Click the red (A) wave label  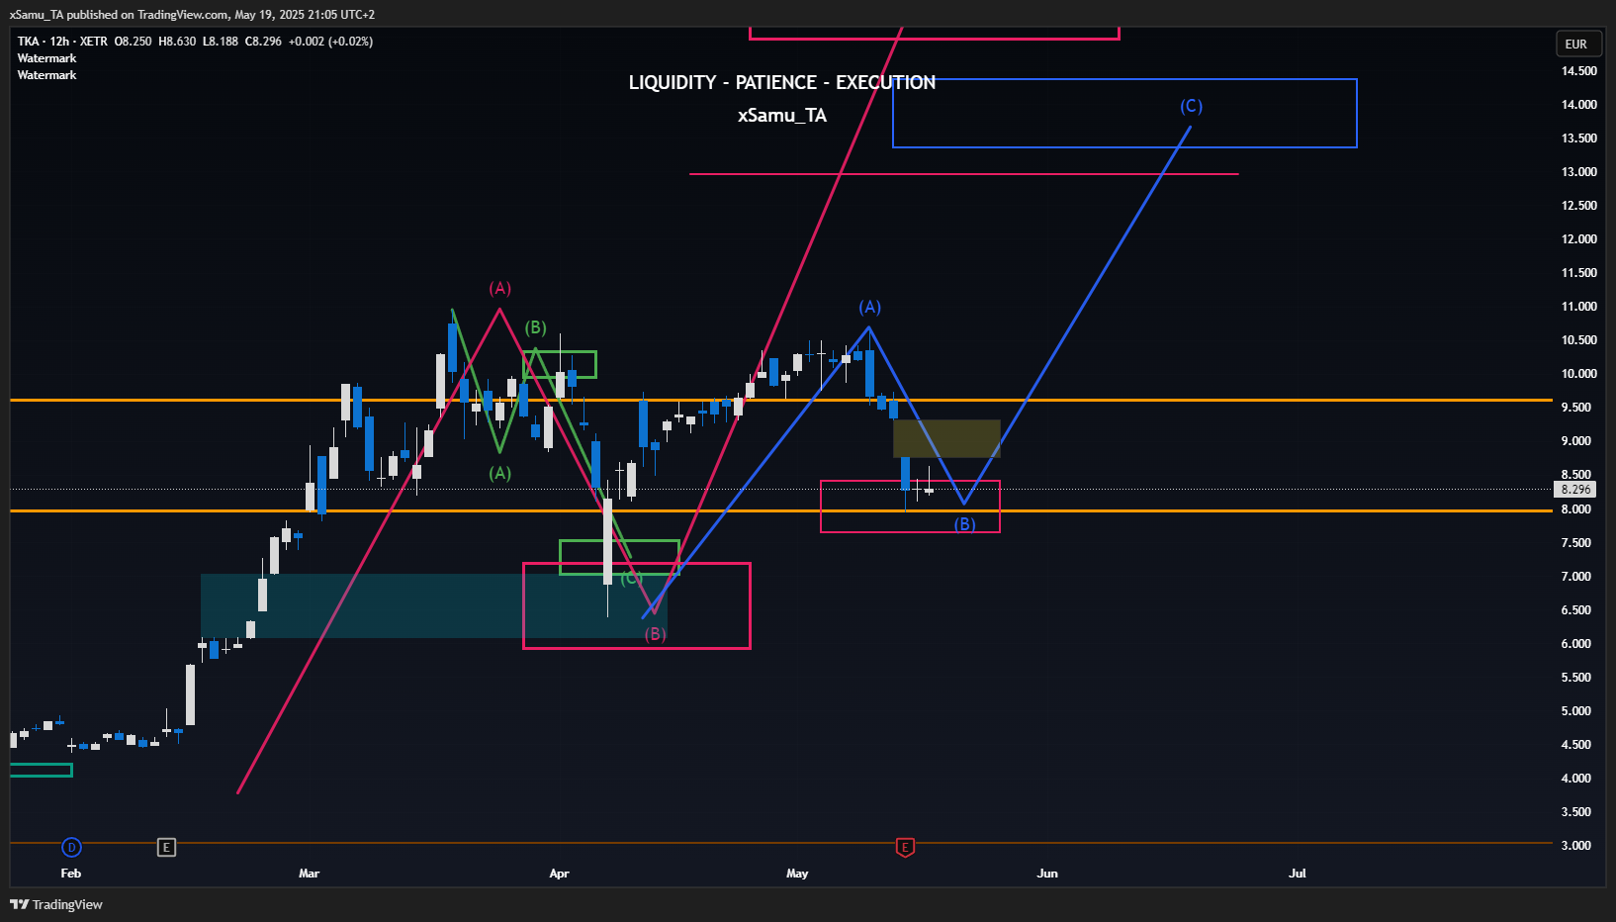pos(500,288)
